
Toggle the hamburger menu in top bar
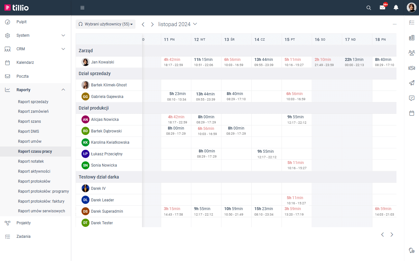(x=82, y=8)
